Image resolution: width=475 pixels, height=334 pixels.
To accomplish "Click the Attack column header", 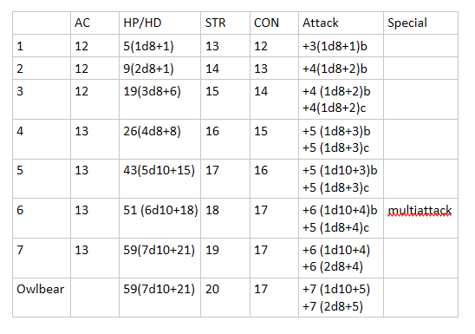I will tap(342, 23).
